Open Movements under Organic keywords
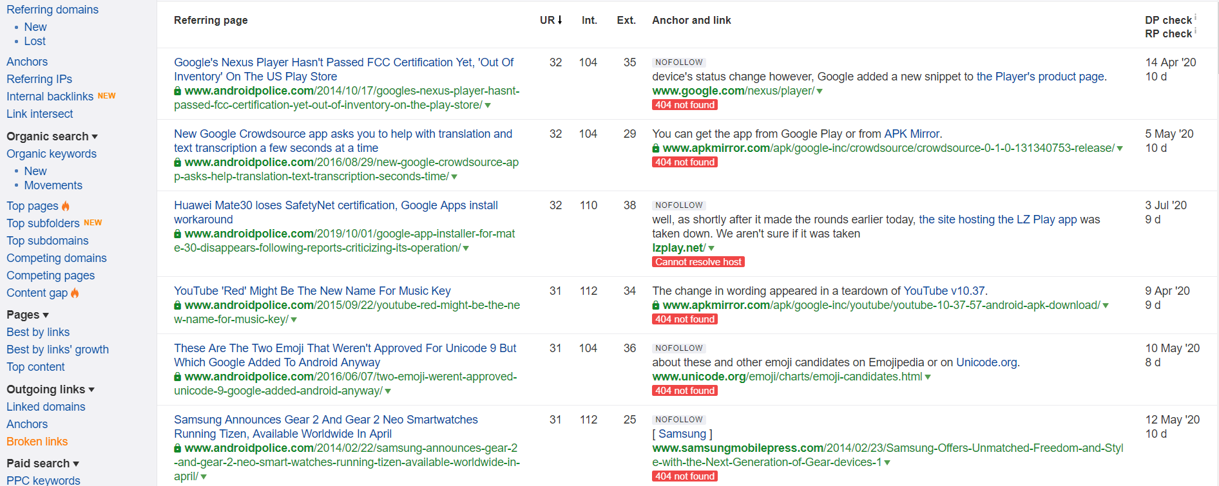Viewport: 1219px width, 486px height. 53,185
